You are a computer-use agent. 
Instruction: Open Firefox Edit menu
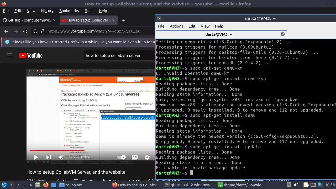(18, 11)
